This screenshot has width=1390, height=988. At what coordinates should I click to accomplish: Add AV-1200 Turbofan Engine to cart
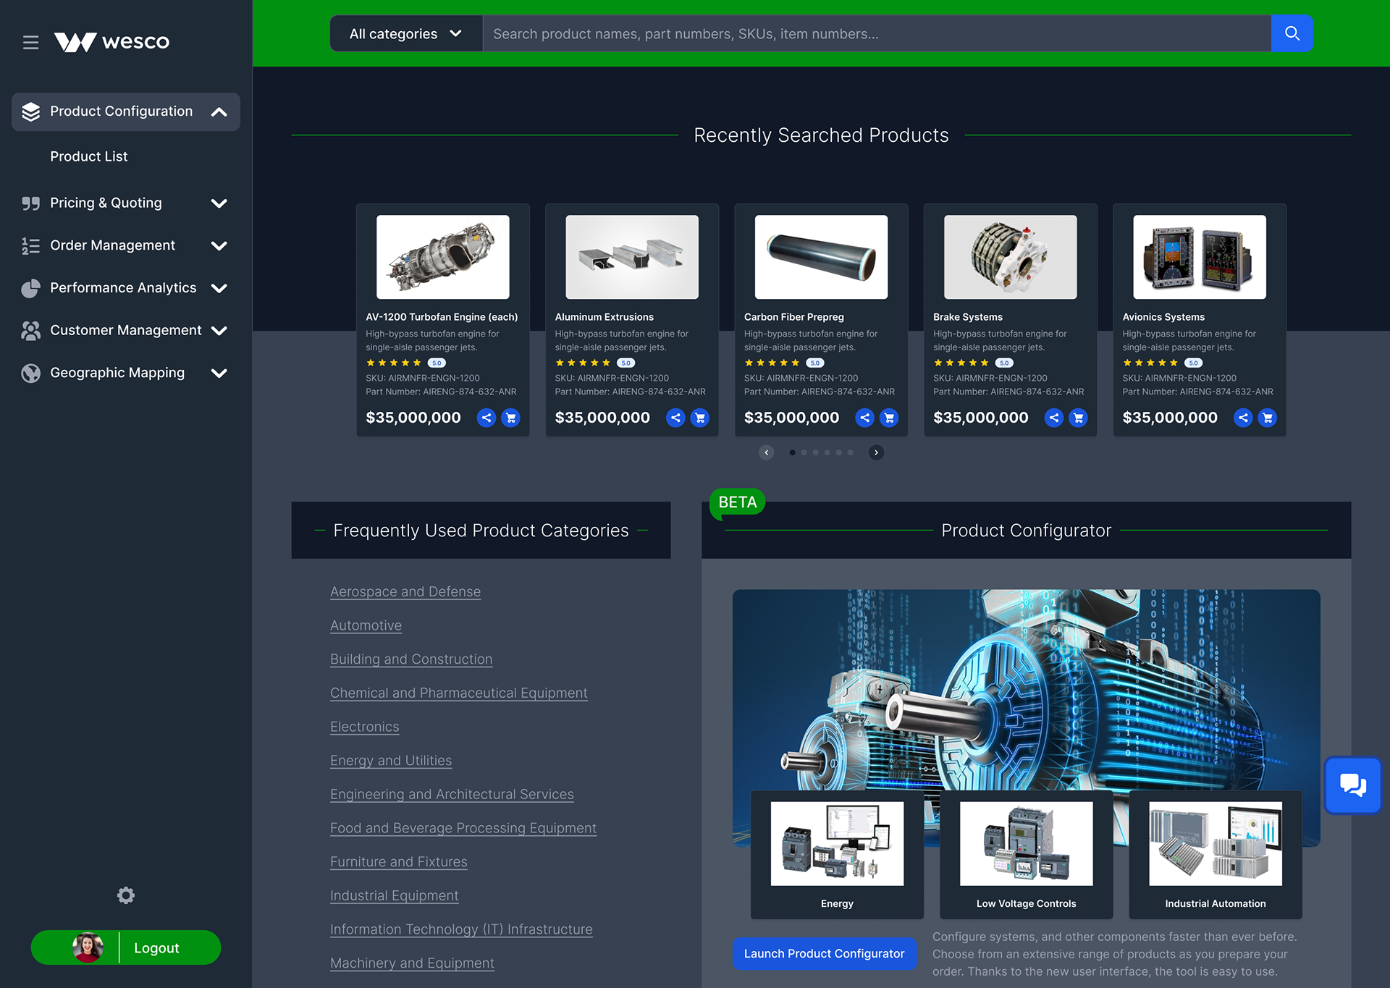pyautogui.click(x=510, y=418)
